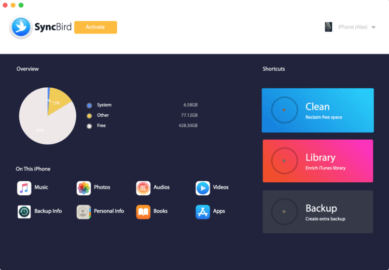Click the Audios label
This screenshot has height=270, width=389.
pos(161,187)
